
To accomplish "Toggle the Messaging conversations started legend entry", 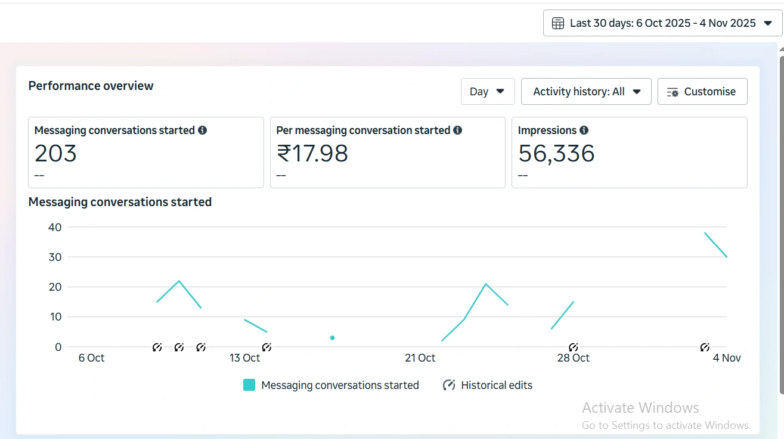I will 339,385.
